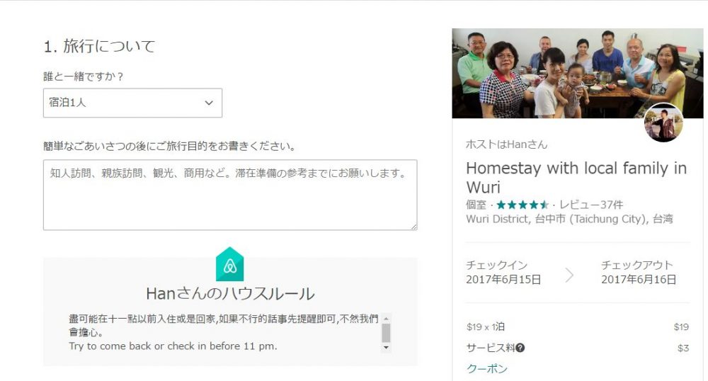Click the house rules scrollbar down arrow

(386, 348)
